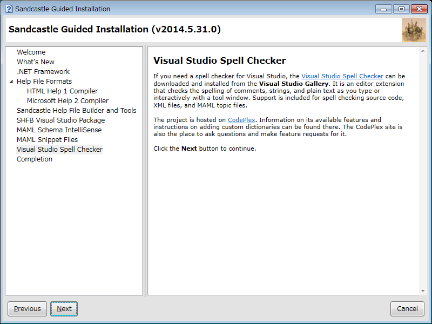432x324 pixels.
Task: Minimize the Sandcastle installer window
Action: pos(383,9)
